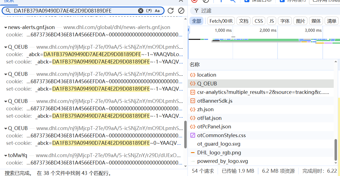Click the request list scrollbar thumb
This screenshot has width=340, height=176.
[336, 150]
